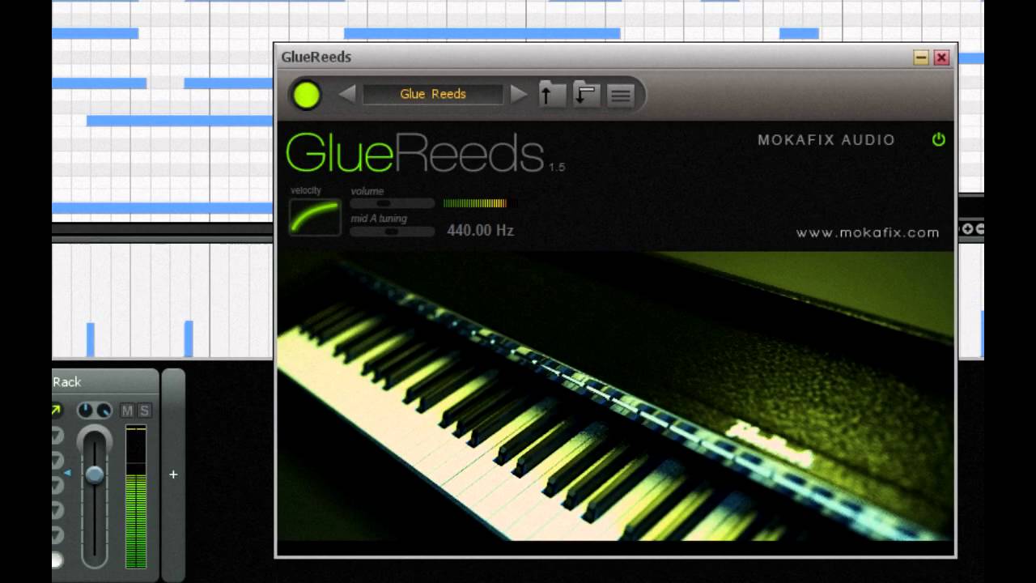
Task: Click the '1.5' version number text
Action: pyautogui.click(x=557, y=168)
